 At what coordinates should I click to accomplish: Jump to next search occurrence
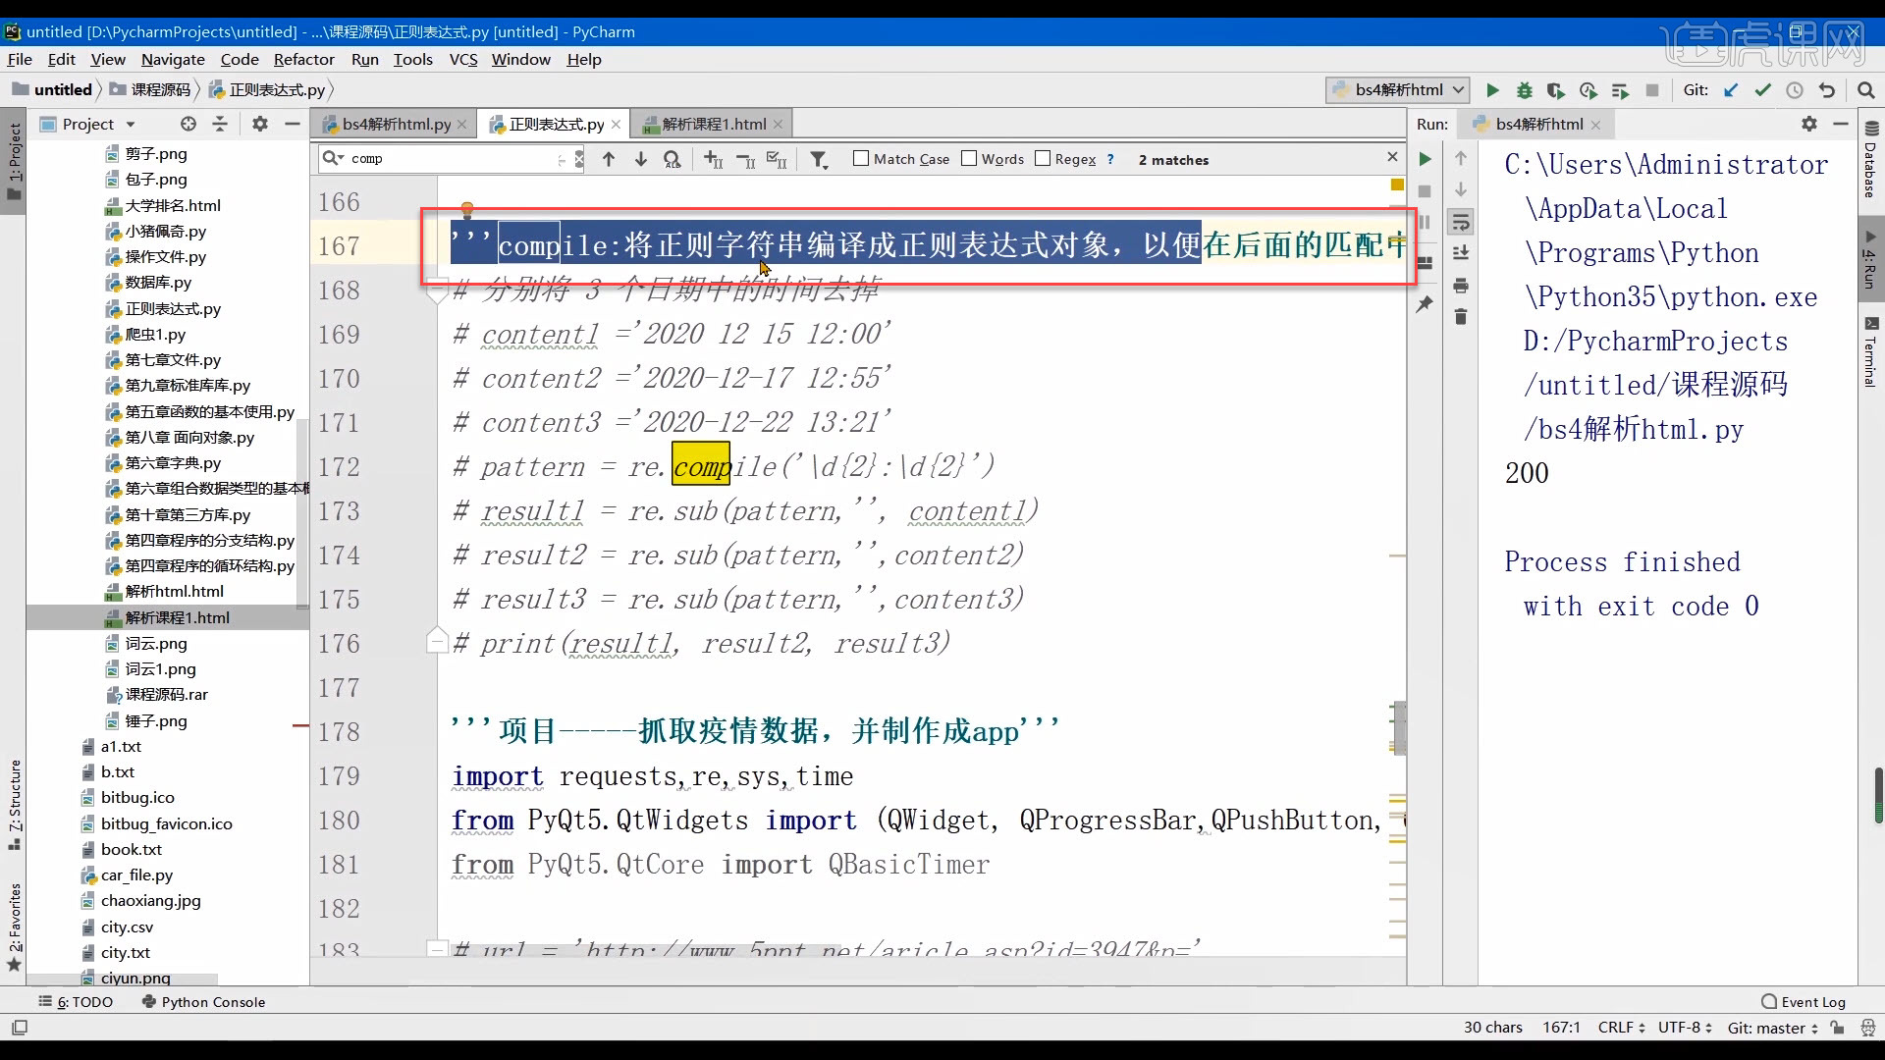pos(641,159)
